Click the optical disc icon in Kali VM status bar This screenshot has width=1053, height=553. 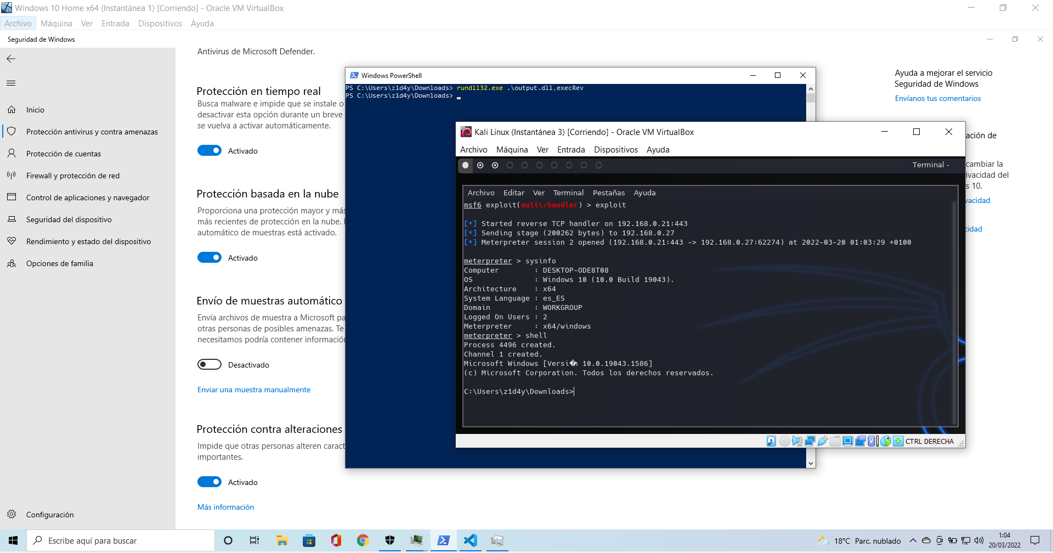click(x=785, y=441)
